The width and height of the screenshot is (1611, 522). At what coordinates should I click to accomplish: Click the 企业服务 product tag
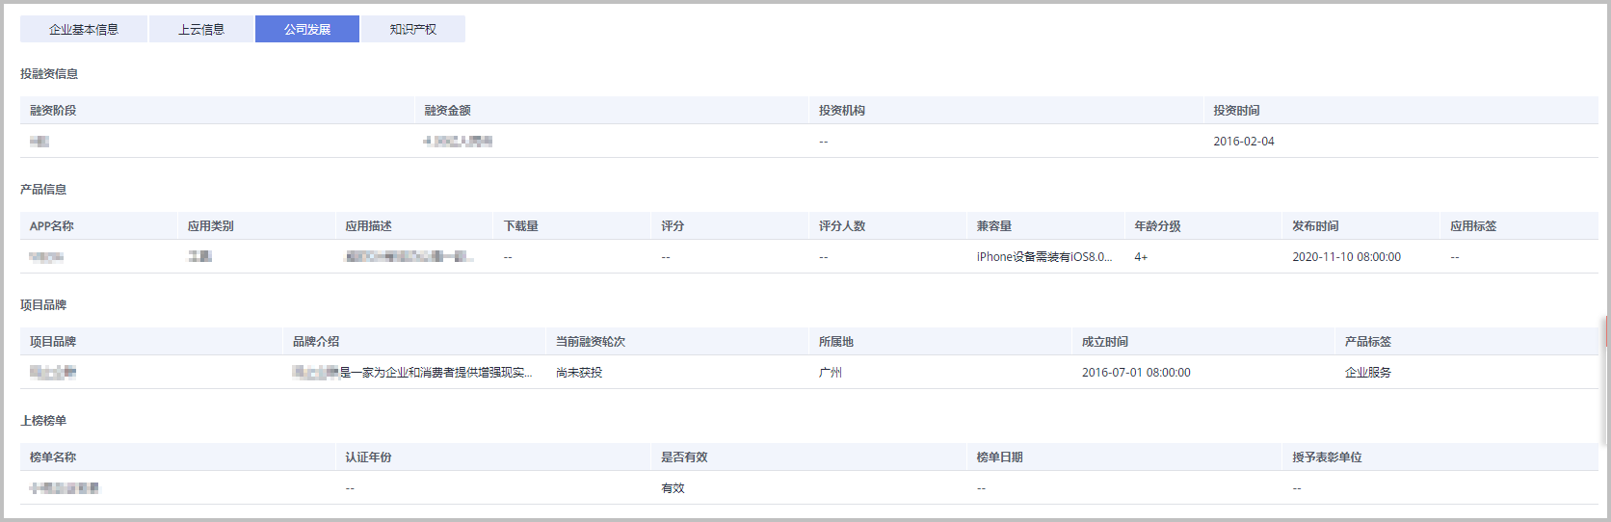tap(1368, 373)
